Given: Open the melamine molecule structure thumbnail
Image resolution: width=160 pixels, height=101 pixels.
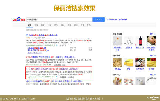Looking at the screenshot, I should pyautogui.click(x=129, y=41).
